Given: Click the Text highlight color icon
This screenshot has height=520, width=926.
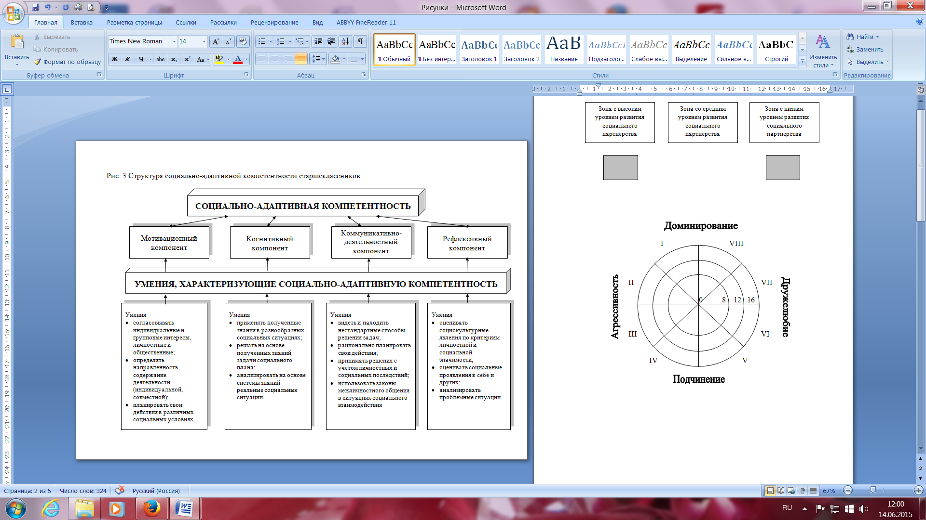Looking at the screenshot, I should (x=219, y=58).
